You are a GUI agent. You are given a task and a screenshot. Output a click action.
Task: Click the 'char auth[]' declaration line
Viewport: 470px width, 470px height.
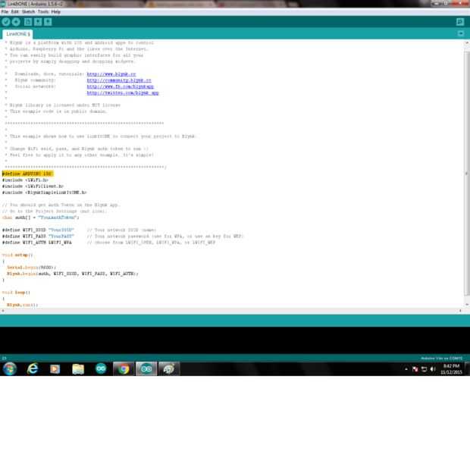[x=40, y=218]
